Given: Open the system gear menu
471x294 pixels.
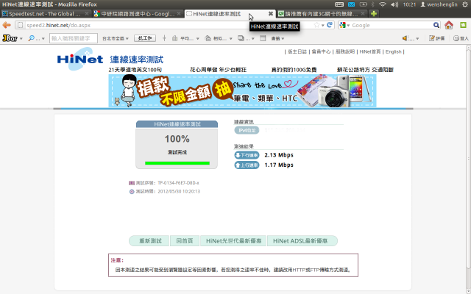Looking at the screenshot, I should (465, 4).
